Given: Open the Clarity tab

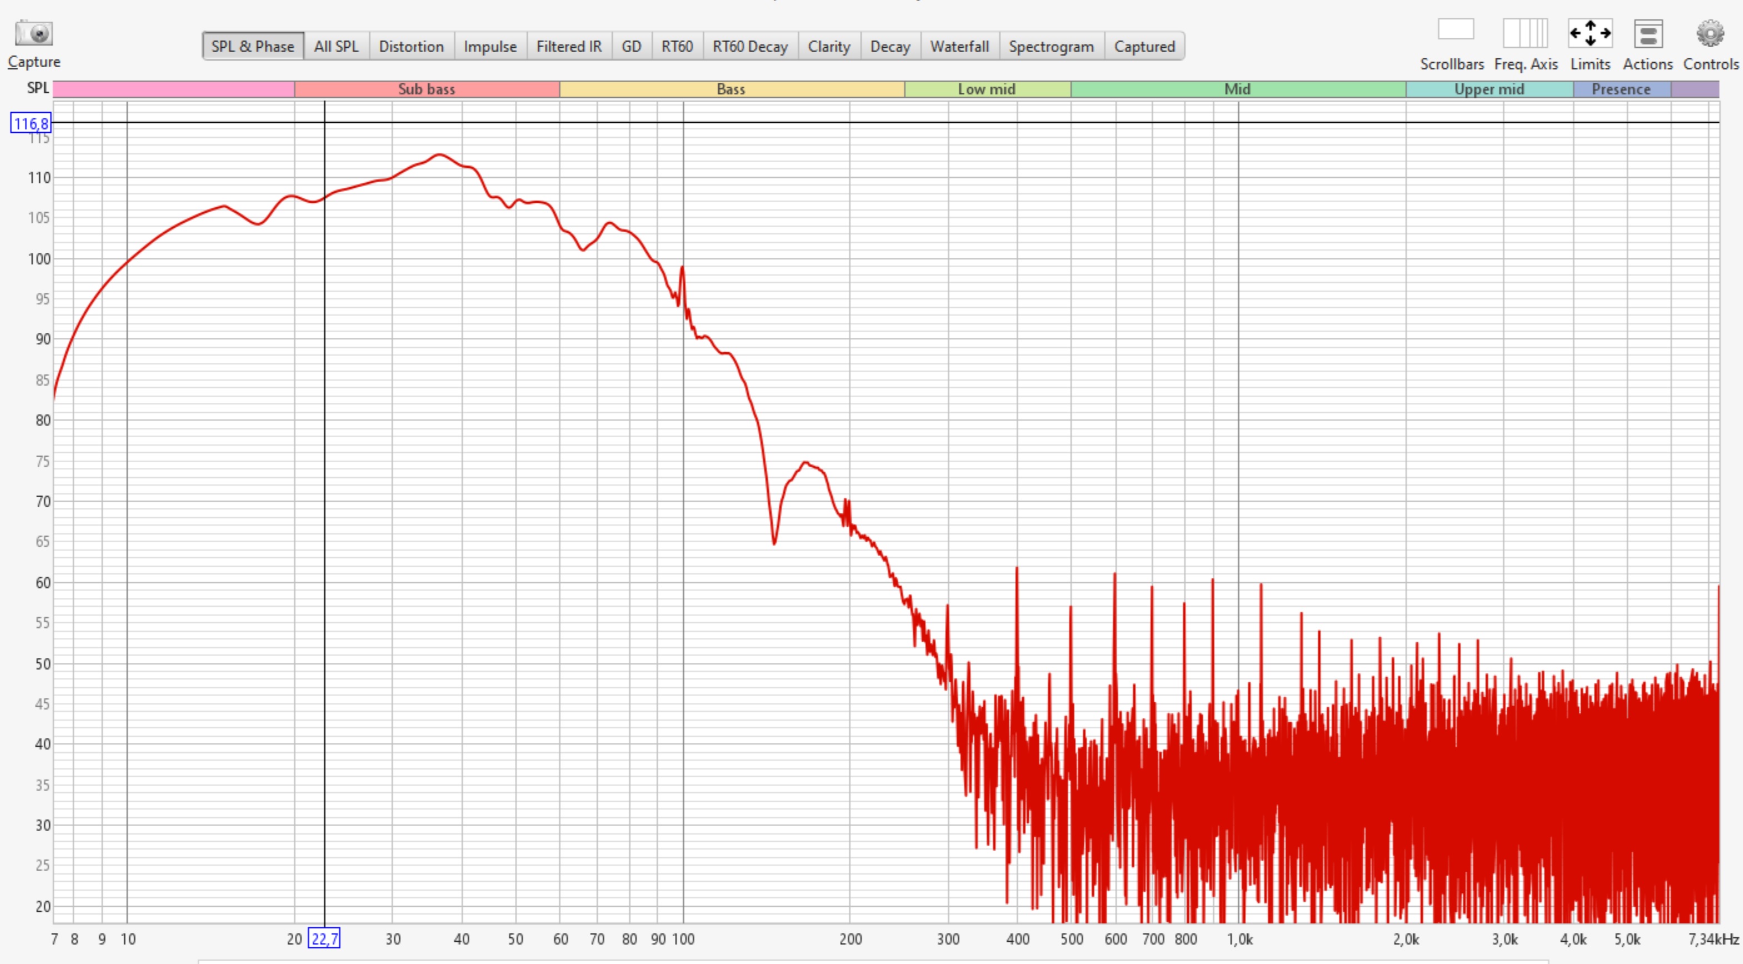Looking at the screenshot, I should (829, 46).
